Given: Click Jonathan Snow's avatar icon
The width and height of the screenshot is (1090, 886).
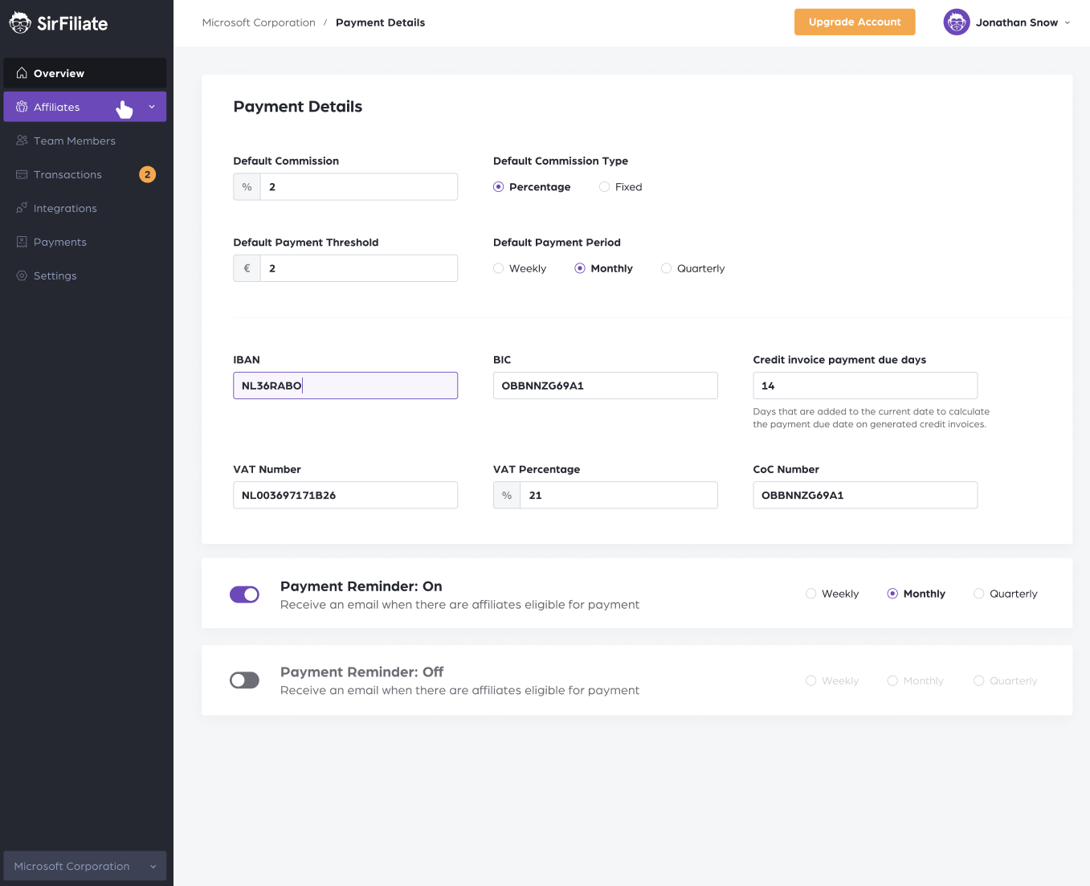Looking at the screenshot, I should 957,22.
